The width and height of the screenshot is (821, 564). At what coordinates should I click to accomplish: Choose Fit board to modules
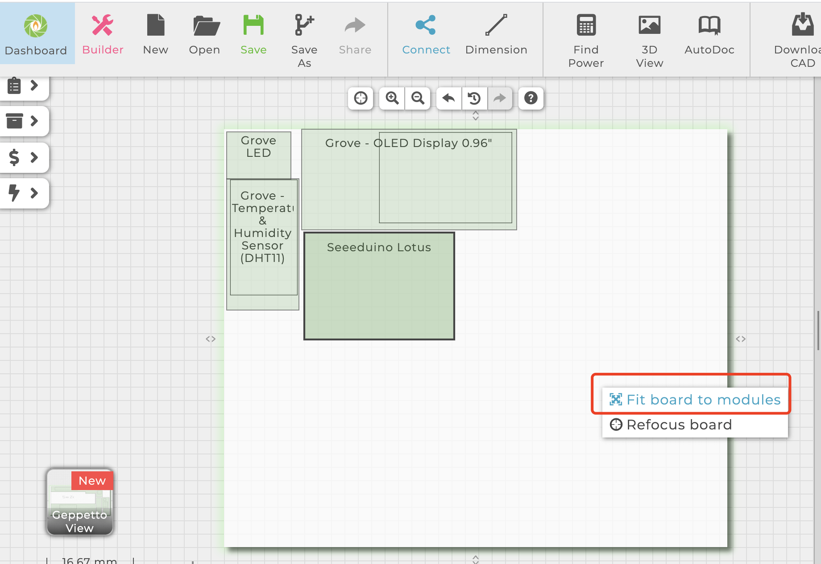click(x=695, y=400)
